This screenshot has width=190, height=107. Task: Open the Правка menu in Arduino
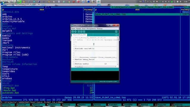point(78,29)
